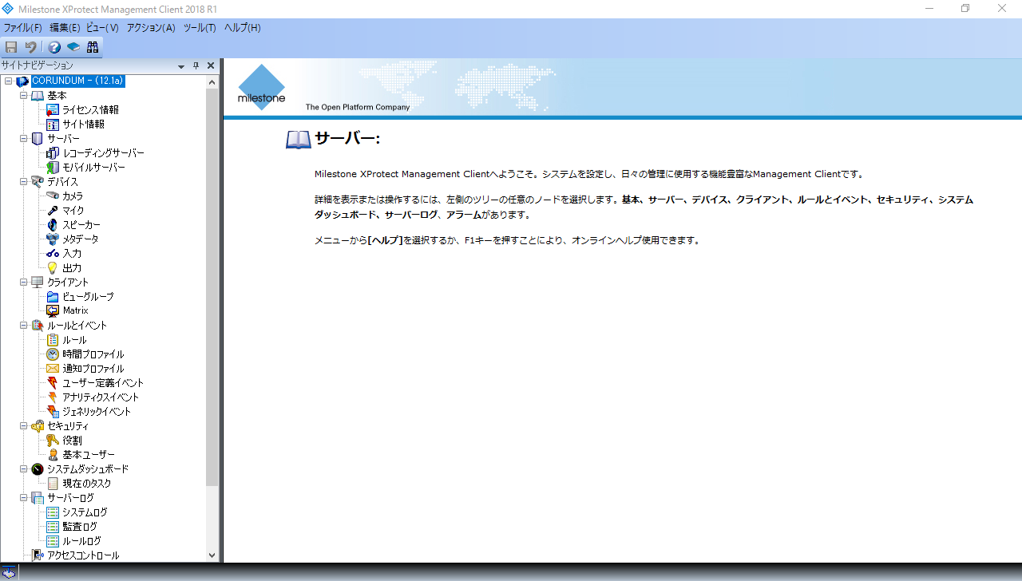1022x581 pixels.
Task: Collapse the サーバーログ tree node
Action: (23, 498)
